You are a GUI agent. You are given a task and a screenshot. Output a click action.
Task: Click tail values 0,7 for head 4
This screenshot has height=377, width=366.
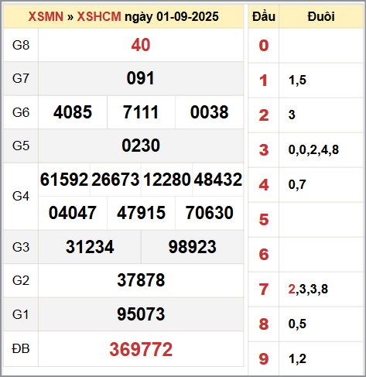pos(297,185)
